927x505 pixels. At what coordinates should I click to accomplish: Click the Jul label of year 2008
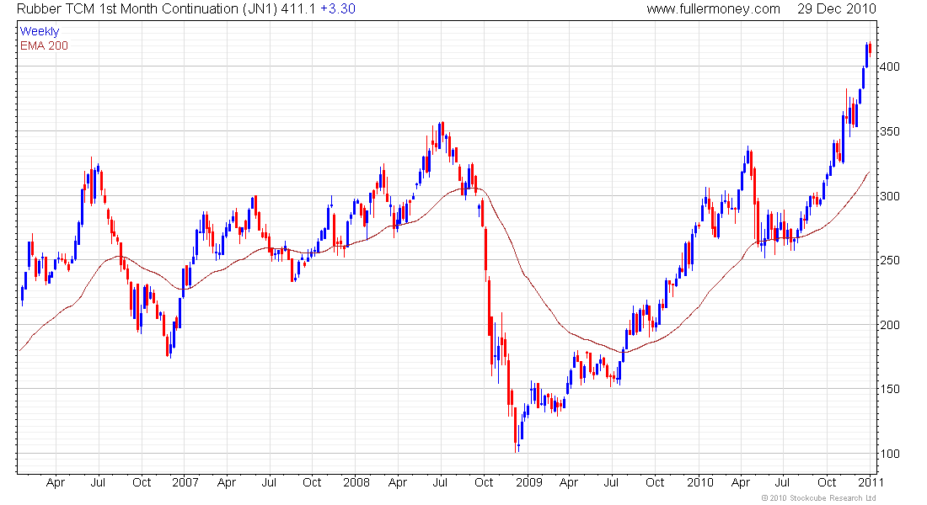point(440,482)
